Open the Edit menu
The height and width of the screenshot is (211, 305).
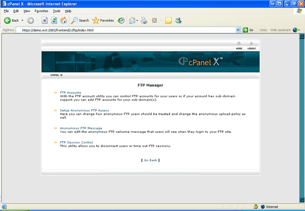pos(16,11)
